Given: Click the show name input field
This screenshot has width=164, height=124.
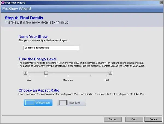Looking at the screenshot, I should point(51,48).
